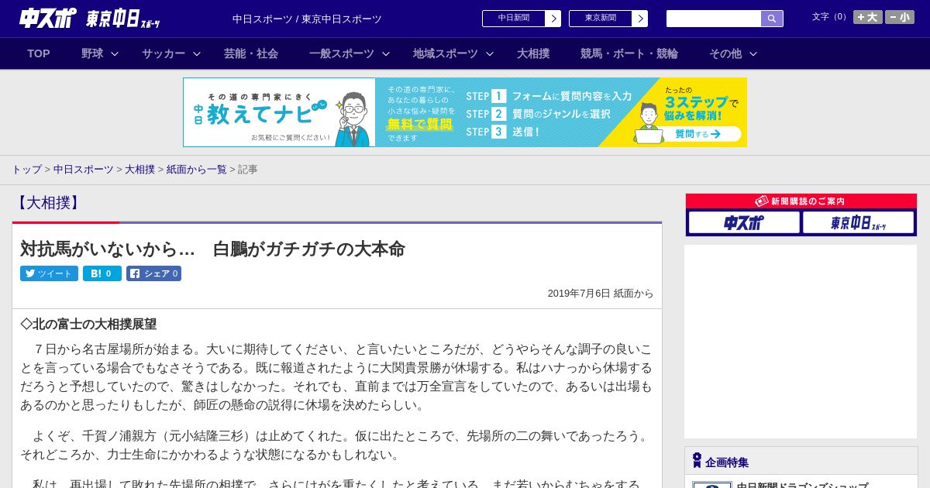
Task: Click the 中スポ subscription guide button
Action: pos(744,222)
